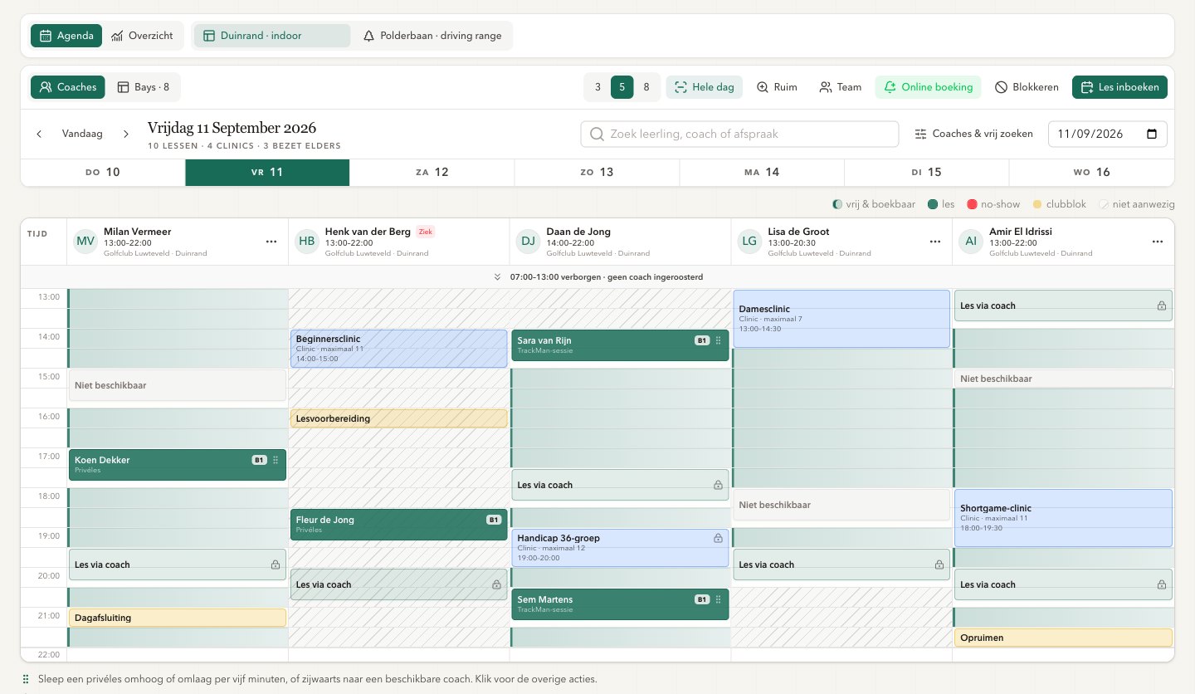The height and width of the screenshot is (694, 1195).
Task: Click Les inboeken button
Action: [1119, 87]
